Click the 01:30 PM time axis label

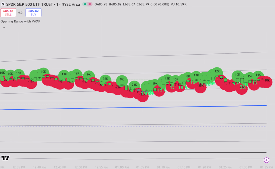pos(246,167)
